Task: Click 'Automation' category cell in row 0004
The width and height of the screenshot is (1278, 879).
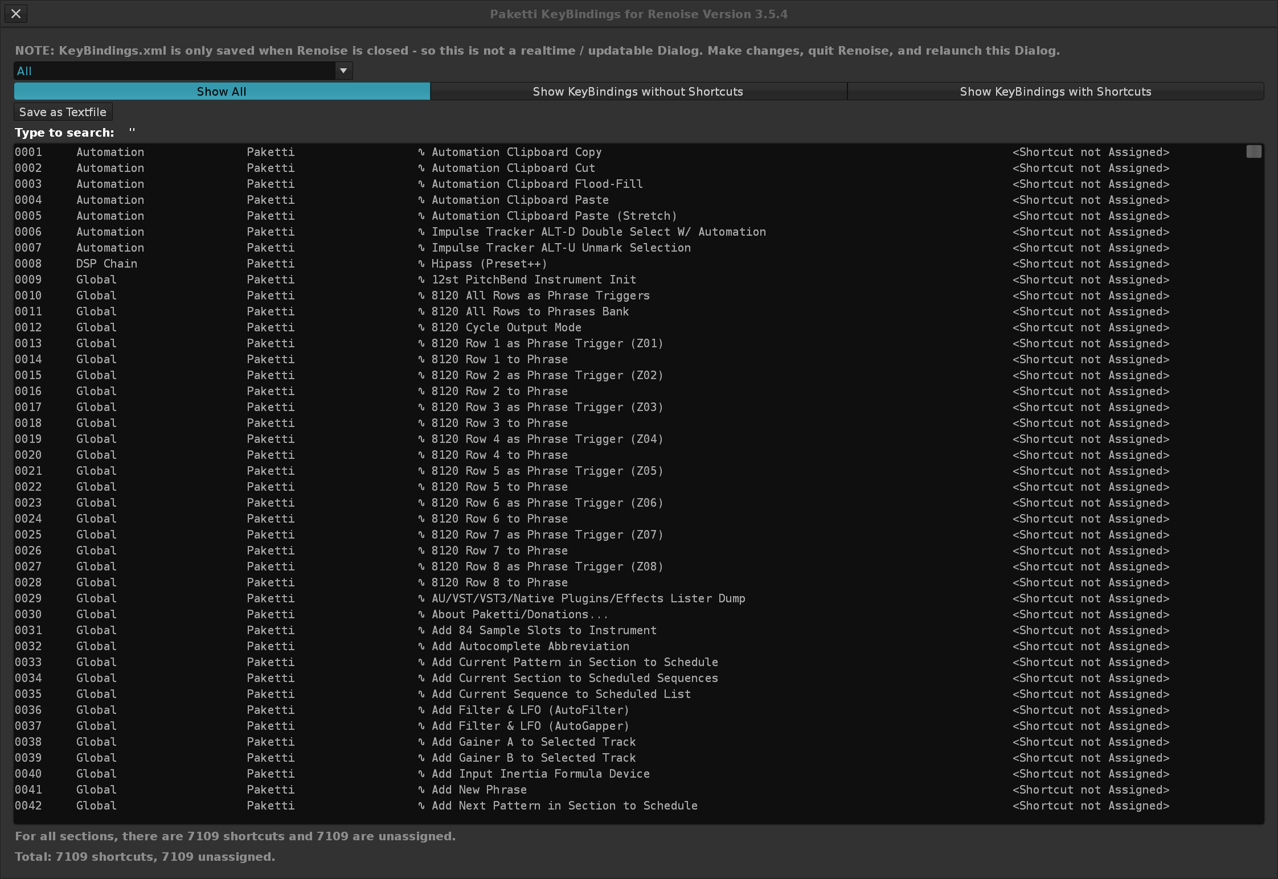Action: pyautogui.click(x=110, y=200)
